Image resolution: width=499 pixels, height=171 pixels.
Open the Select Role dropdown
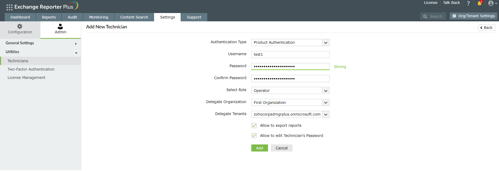coord(326,91)
